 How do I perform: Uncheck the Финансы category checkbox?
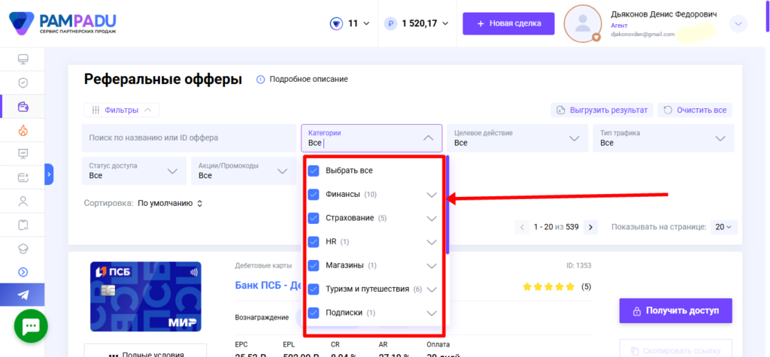pyautogui.click(x=314, y=195)
